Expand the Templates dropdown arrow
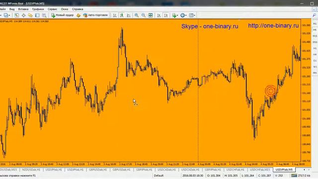This screenshot has height=179, width=318. tap(194, 15)
